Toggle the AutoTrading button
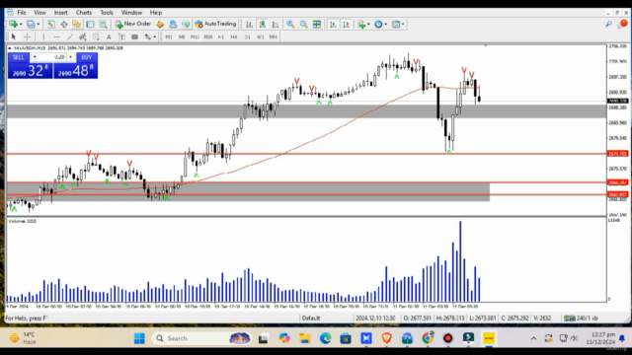This screenshot has width=632, height=355. (215, 24)
